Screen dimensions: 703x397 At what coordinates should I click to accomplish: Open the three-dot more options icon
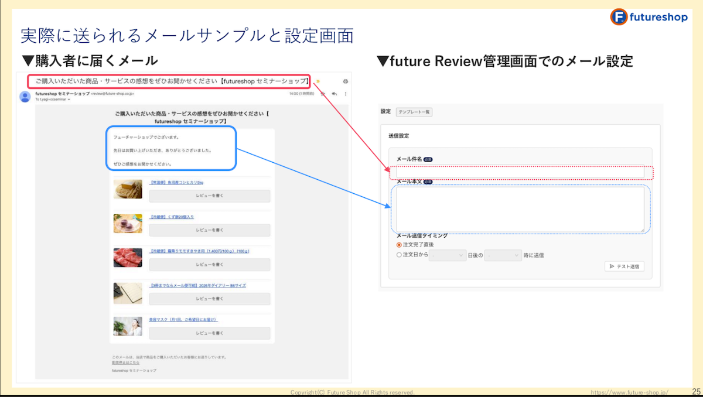click(x=346, y=94)
